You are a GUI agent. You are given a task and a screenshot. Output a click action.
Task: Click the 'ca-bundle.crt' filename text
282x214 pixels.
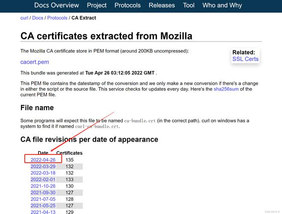tap(140, 121)
